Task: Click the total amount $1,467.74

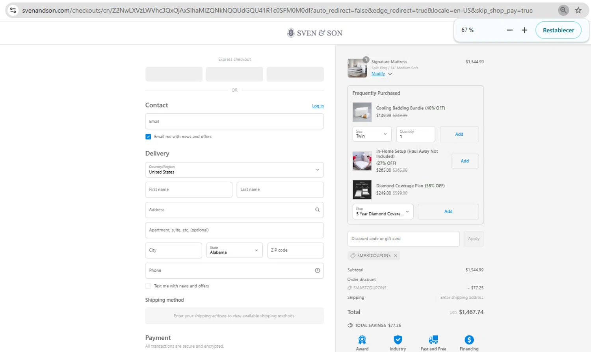Action: (x=471, y=312)
